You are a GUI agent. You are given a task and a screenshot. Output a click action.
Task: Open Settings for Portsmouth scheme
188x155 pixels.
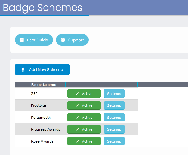(114, 117)
